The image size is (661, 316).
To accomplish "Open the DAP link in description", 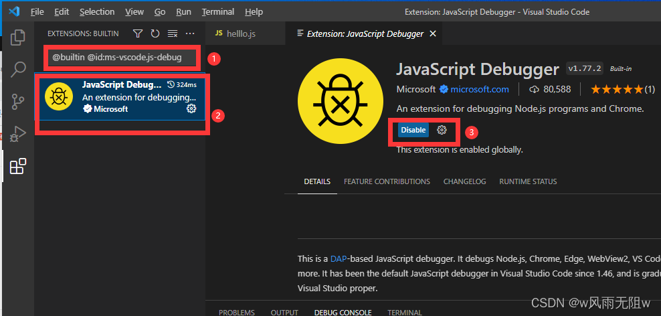I will 338,258.
